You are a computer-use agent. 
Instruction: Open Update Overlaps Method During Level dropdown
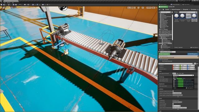coord(177,93)
